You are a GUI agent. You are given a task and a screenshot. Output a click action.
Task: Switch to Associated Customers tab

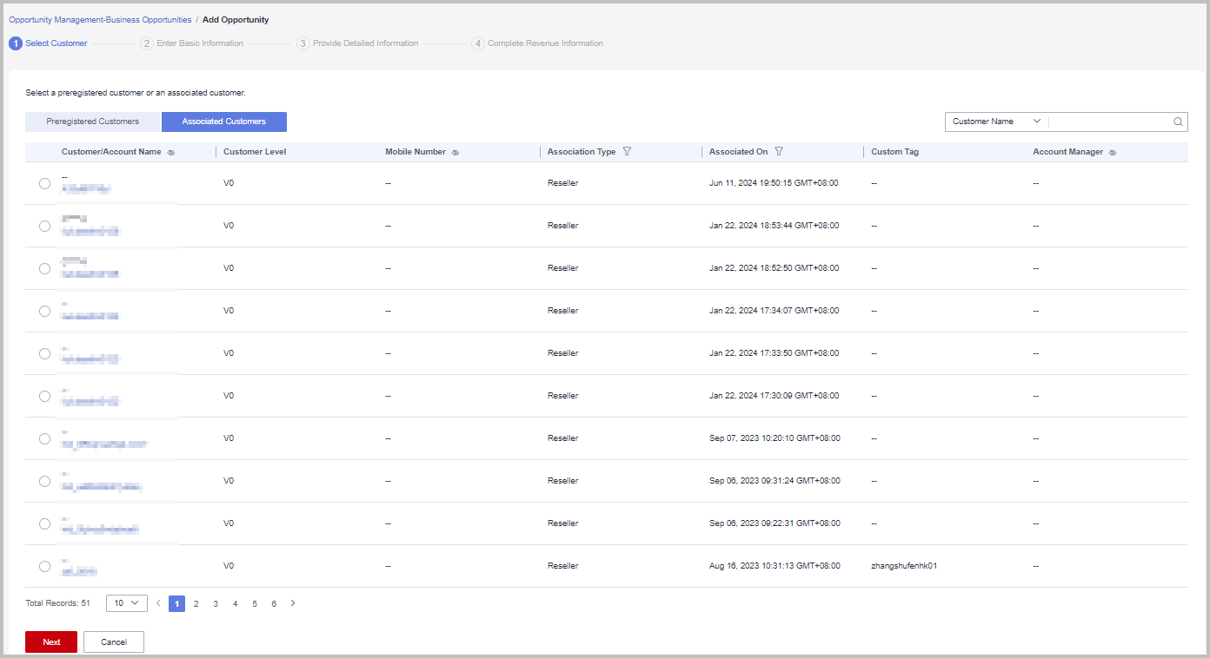[x=223, y=122]
